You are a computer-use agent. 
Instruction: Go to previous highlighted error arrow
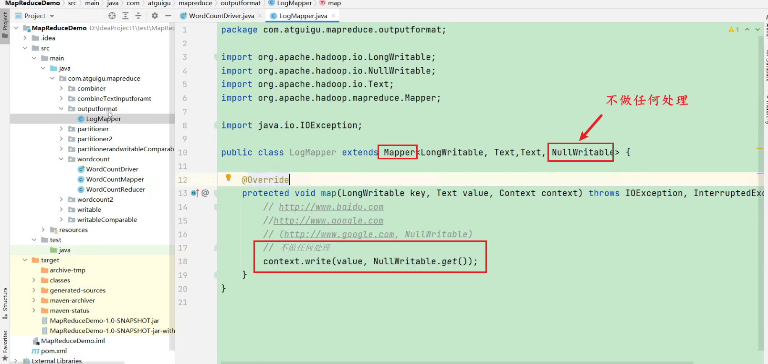tap(747, 30)
